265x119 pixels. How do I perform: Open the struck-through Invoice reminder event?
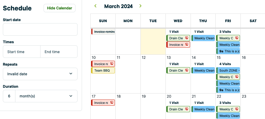pos(104,32)
